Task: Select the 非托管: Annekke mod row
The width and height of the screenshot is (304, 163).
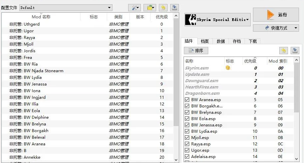Action: [x=87, y=157]
